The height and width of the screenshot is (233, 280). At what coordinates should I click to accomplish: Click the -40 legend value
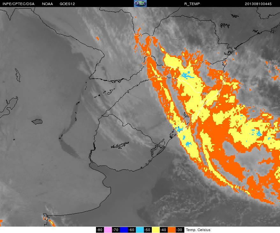click(x=164, y=230)
